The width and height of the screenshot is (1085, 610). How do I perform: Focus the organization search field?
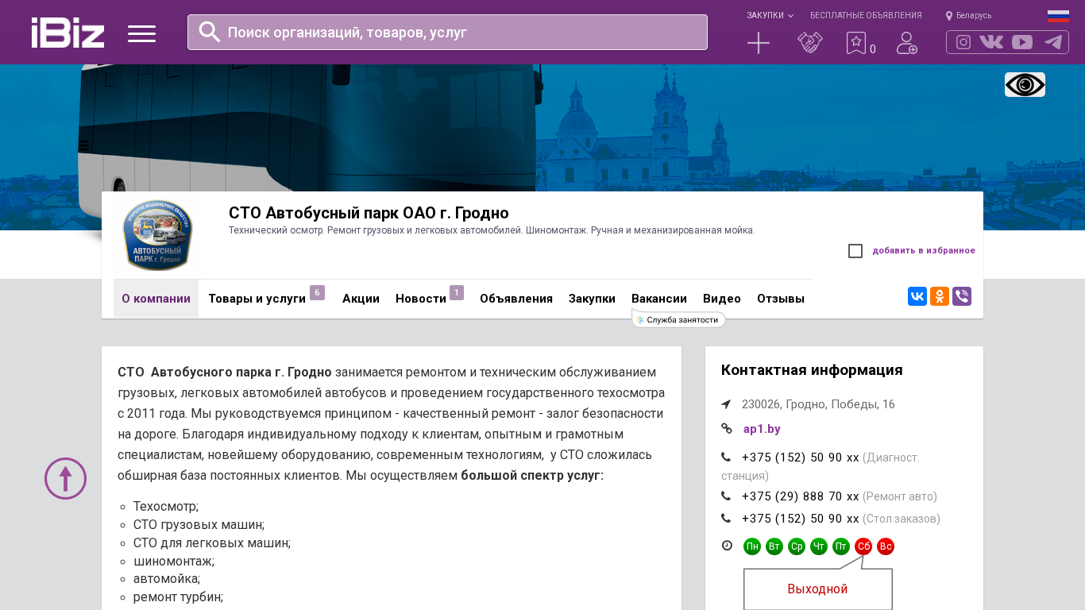447,32
